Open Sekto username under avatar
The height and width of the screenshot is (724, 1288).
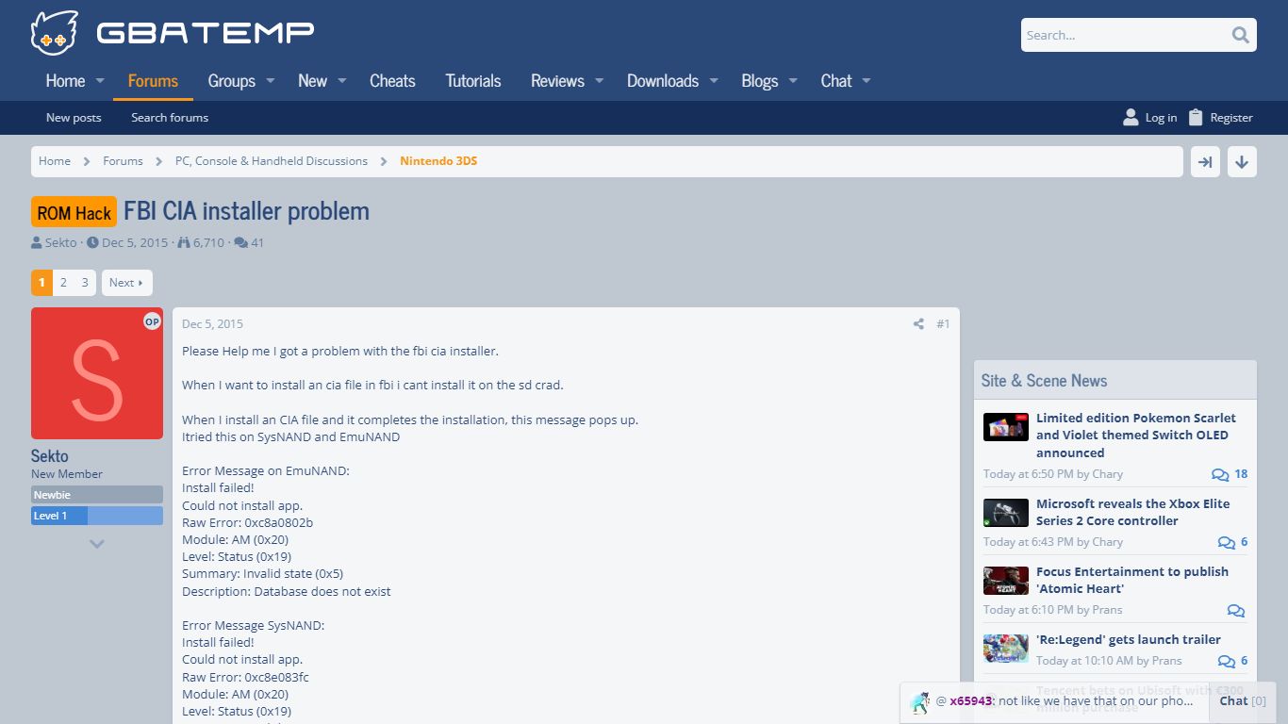(50, 456)
